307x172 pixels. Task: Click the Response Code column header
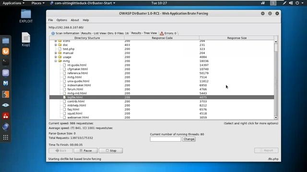[162, 38]
